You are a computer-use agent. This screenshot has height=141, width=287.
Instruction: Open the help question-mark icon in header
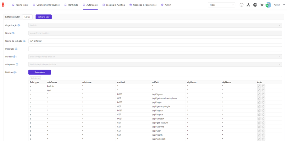tap(241, 5)
